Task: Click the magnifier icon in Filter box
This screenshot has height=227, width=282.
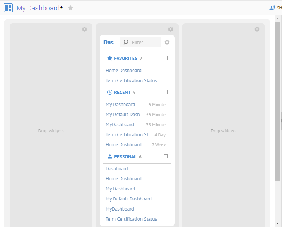Action: (x=126, y=43)
